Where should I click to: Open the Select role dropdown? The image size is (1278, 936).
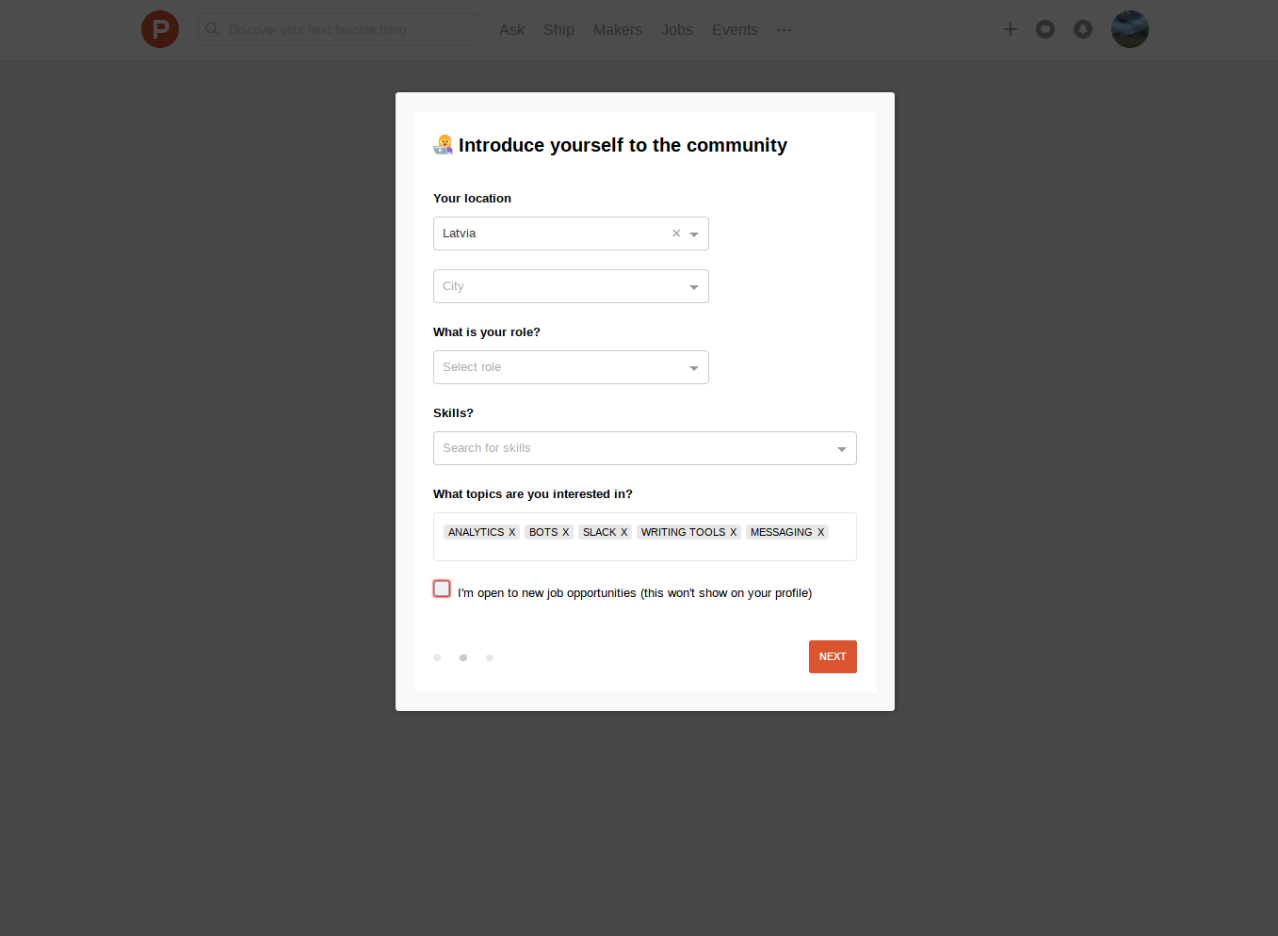point(571,367)
